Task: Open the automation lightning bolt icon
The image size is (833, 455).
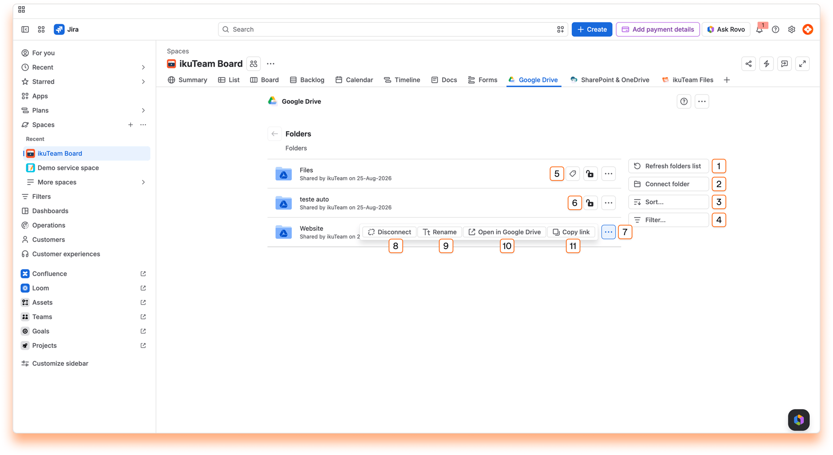Action: (767, 64)
